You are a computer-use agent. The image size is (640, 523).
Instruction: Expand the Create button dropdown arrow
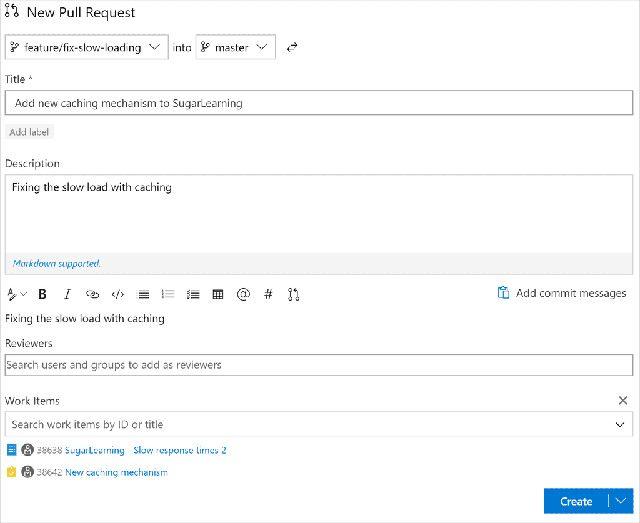click(x=621, y=501)
